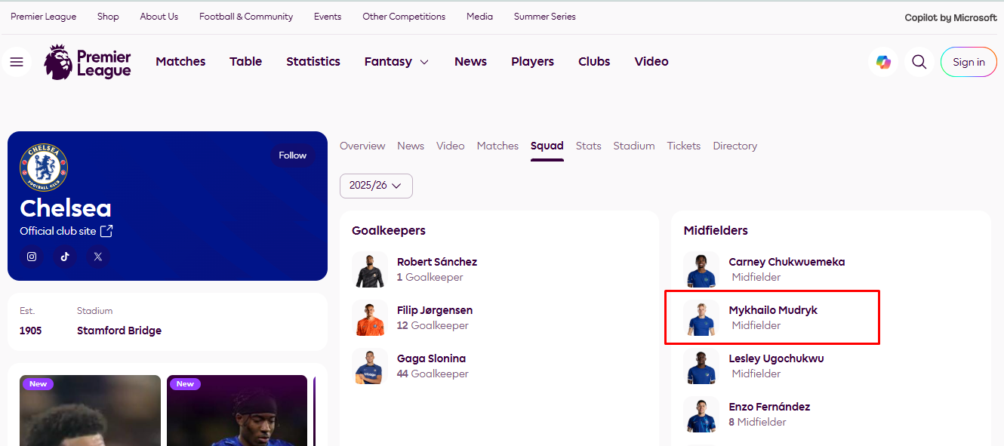
Task: Follow Chelsea with the Follow button
Action: click(293, 155)
